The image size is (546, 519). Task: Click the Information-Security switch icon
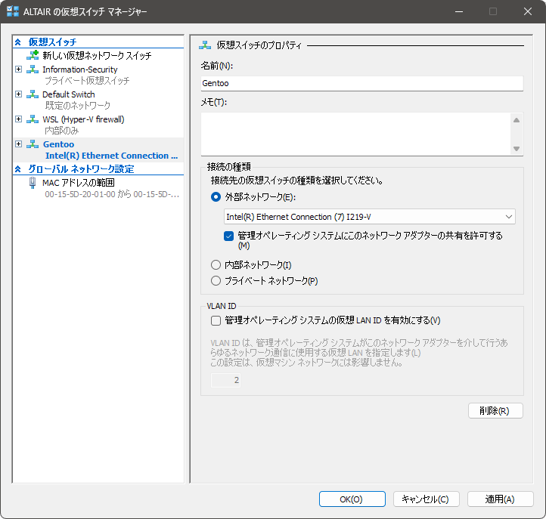pos(33,70)
